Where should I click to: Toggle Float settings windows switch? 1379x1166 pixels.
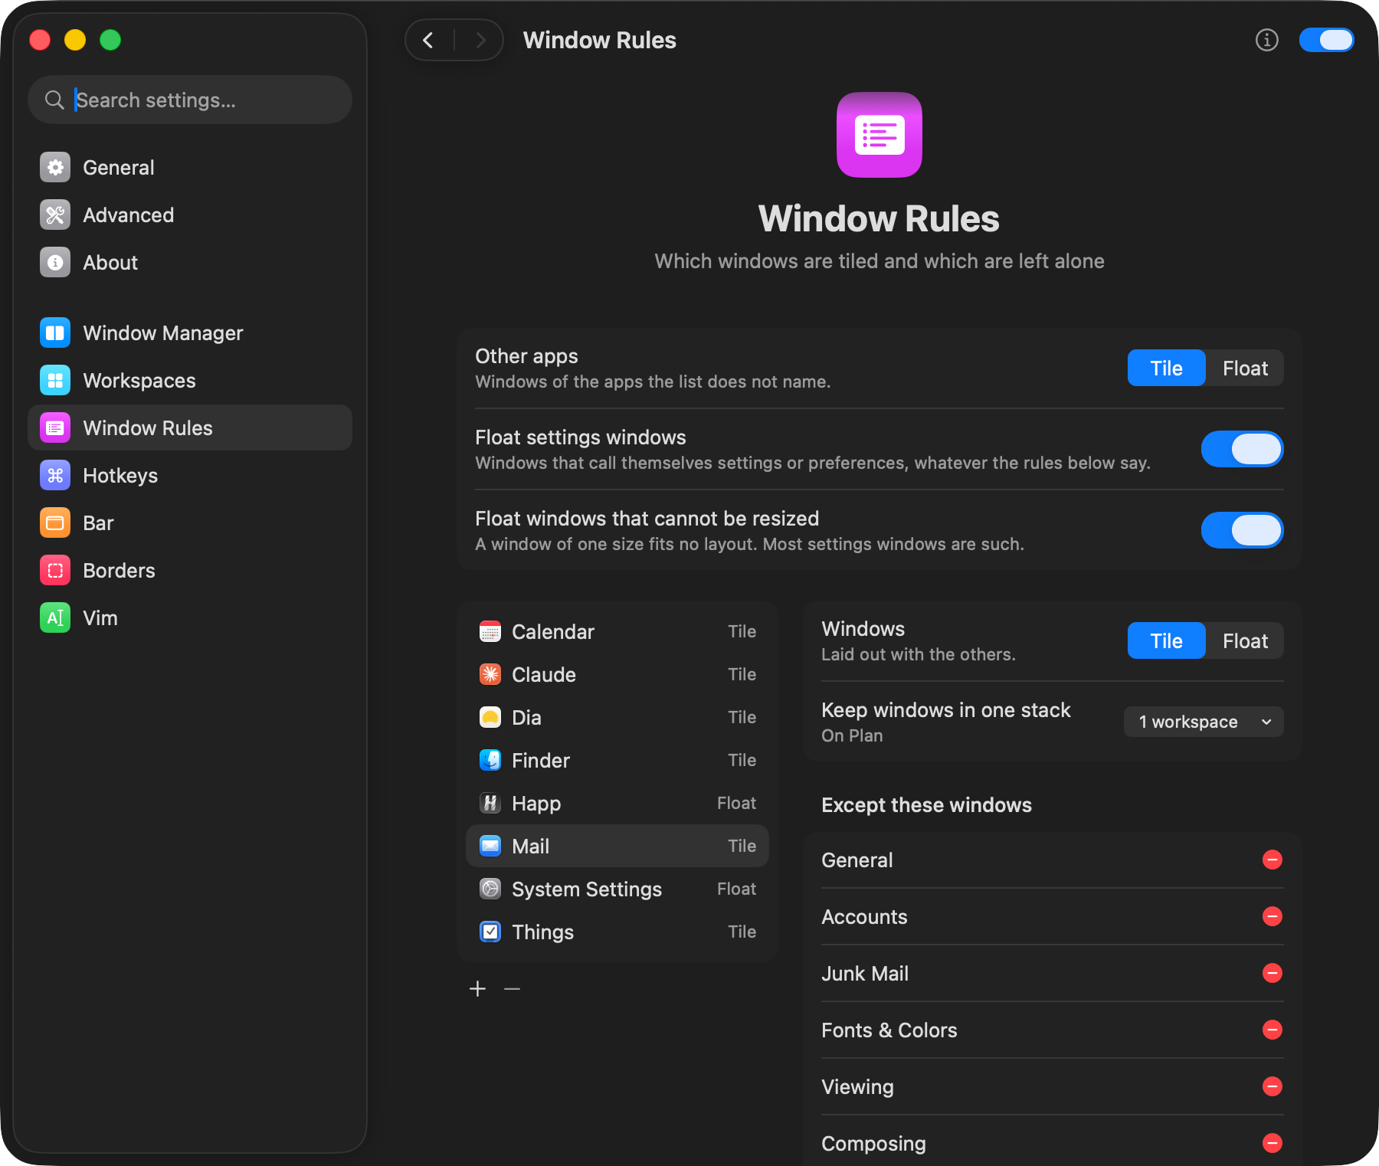[1242, 449]
